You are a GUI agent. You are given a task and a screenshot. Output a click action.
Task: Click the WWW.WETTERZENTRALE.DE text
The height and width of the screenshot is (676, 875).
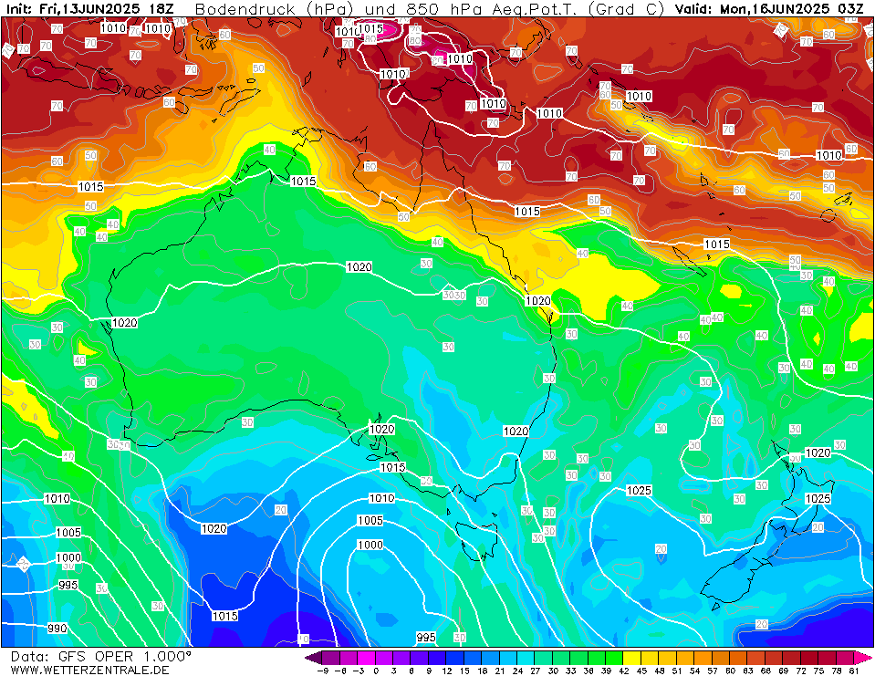coord(89,670)
